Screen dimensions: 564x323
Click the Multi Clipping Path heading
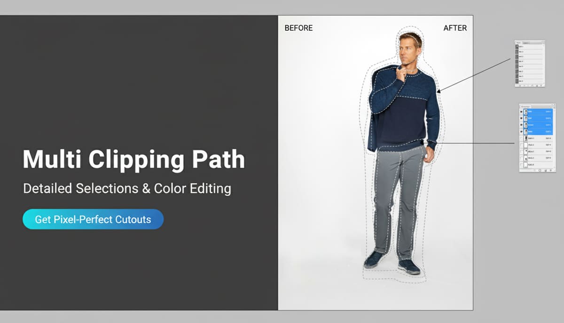[x=134, y=160]
